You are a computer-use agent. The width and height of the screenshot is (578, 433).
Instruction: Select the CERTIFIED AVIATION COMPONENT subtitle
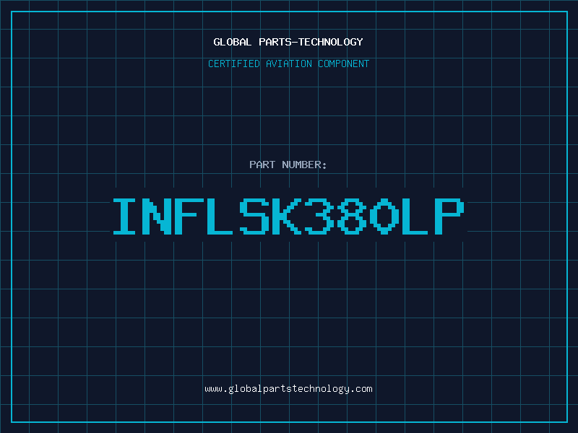click(288, 64)
